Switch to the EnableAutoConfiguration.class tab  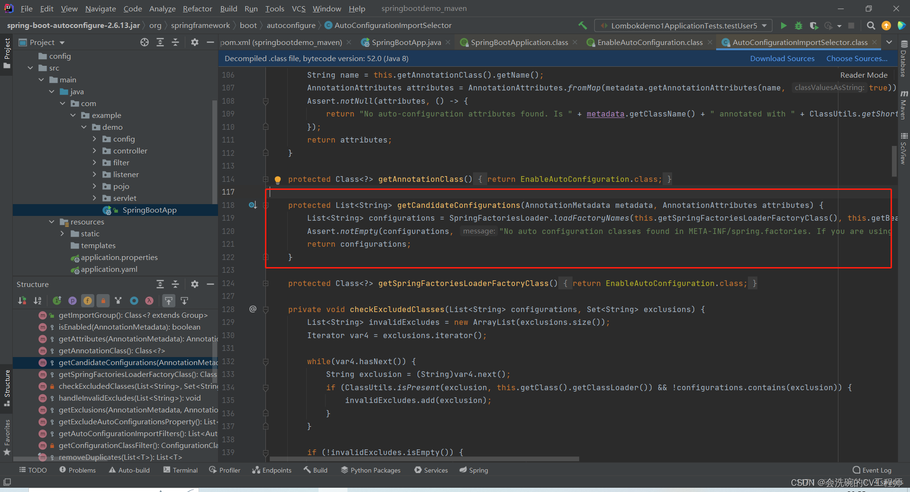click(x=650, y=43)
